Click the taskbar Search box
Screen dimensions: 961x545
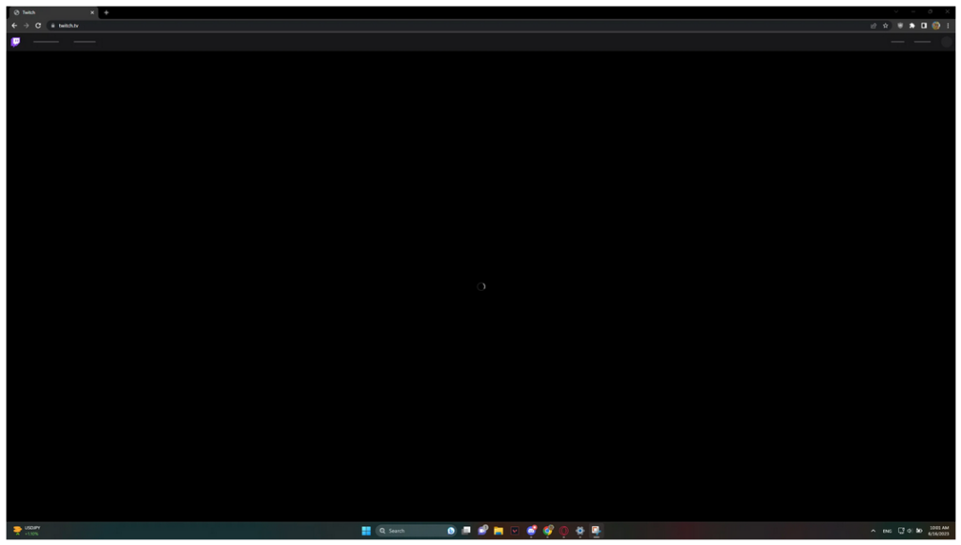[417, 531]
